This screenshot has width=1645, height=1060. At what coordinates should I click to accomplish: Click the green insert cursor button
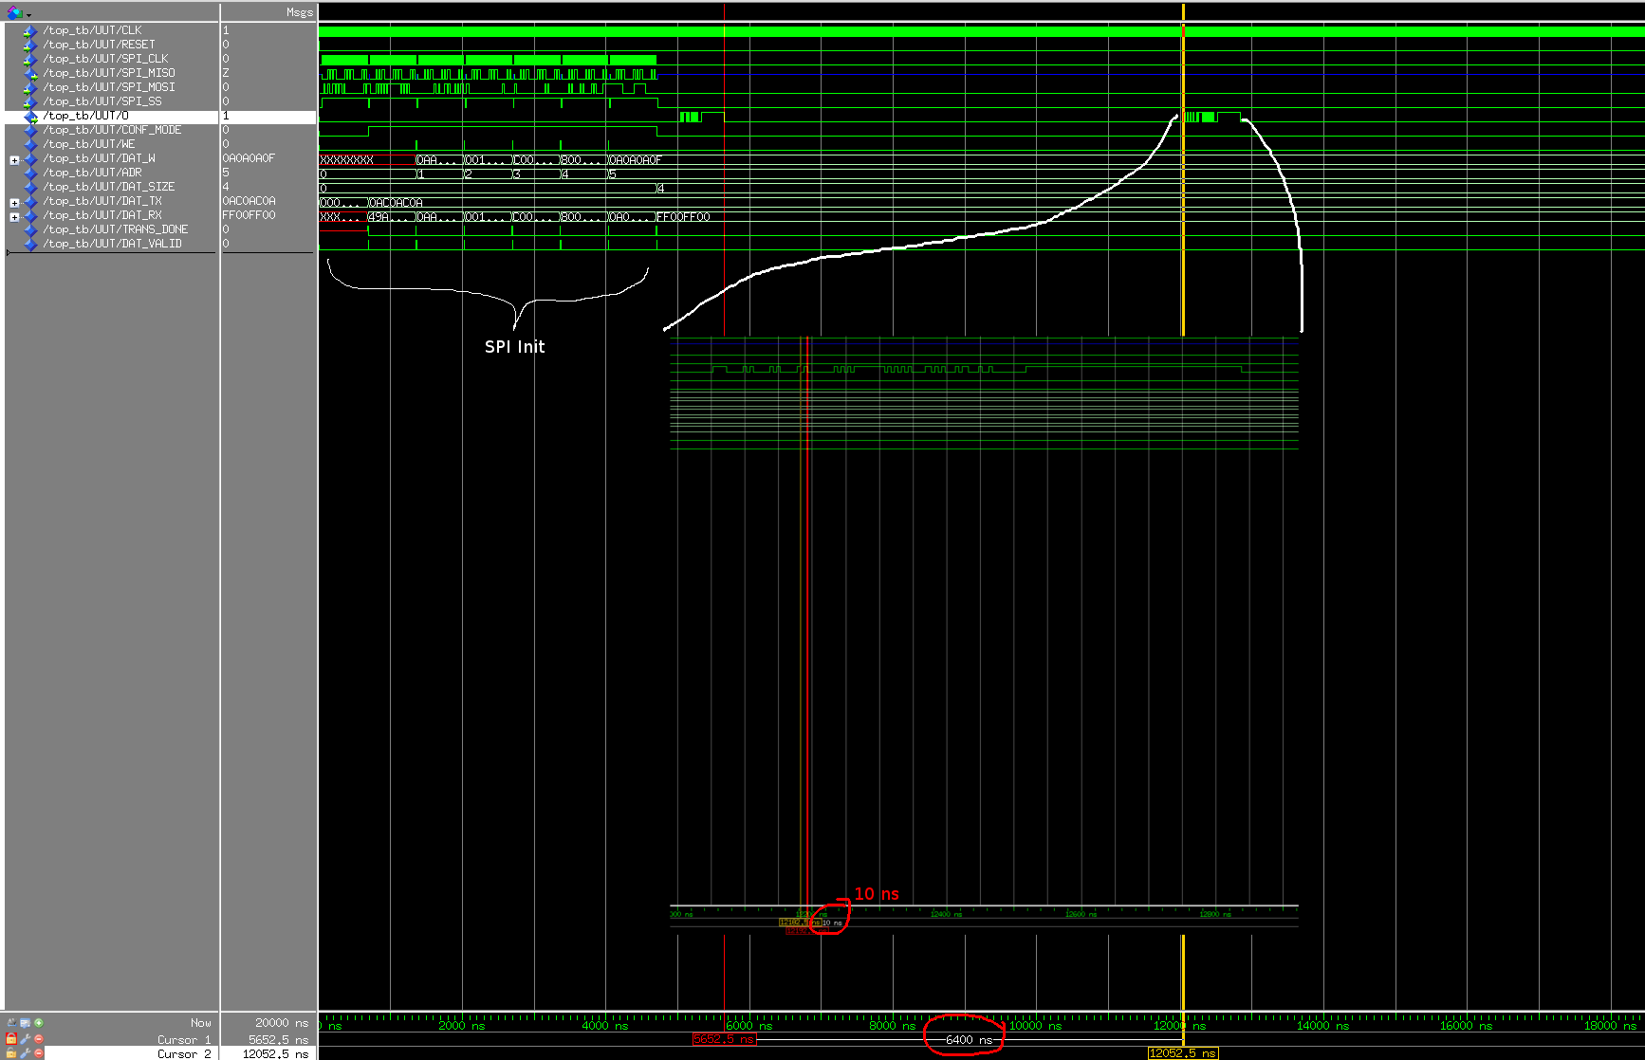pyautogui.click(x=39, y=1023)
